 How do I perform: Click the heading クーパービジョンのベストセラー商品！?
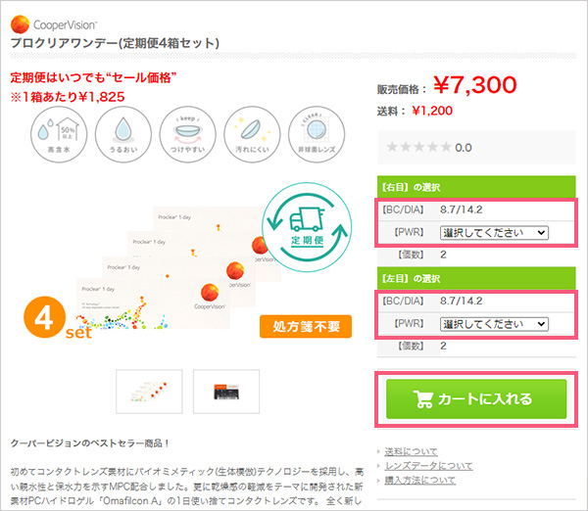90,443
